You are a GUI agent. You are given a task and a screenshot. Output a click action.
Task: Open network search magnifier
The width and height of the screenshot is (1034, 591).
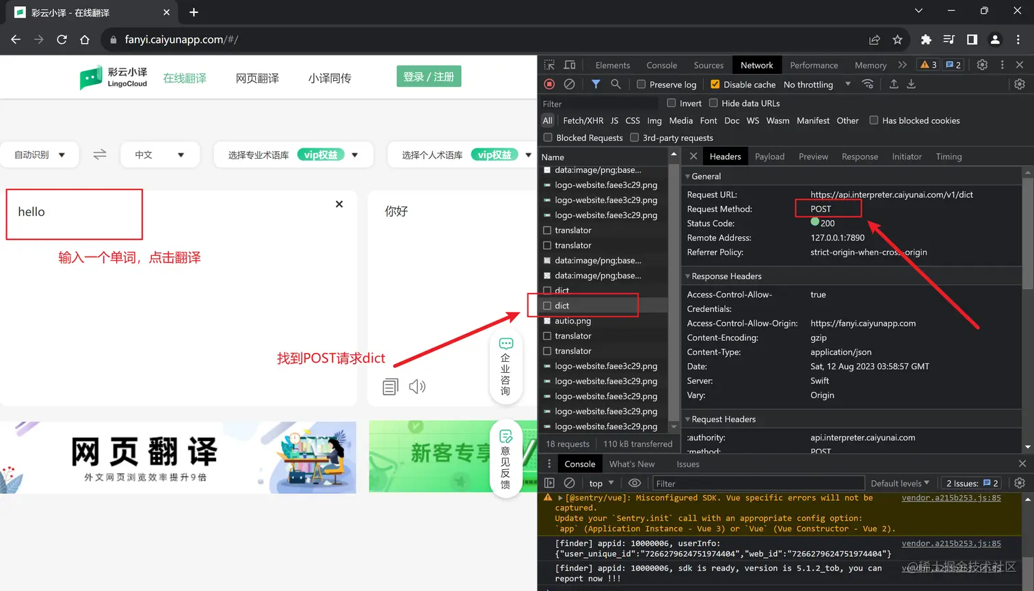point(615,84)
